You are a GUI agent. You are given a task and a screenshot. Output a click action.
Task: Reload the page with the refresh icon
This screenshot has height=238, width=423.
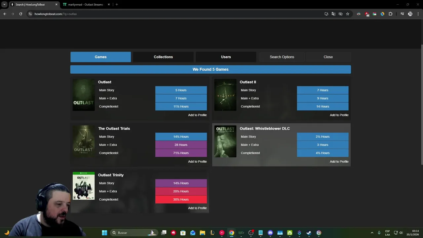pyautogui.click(x=20, y=14)
